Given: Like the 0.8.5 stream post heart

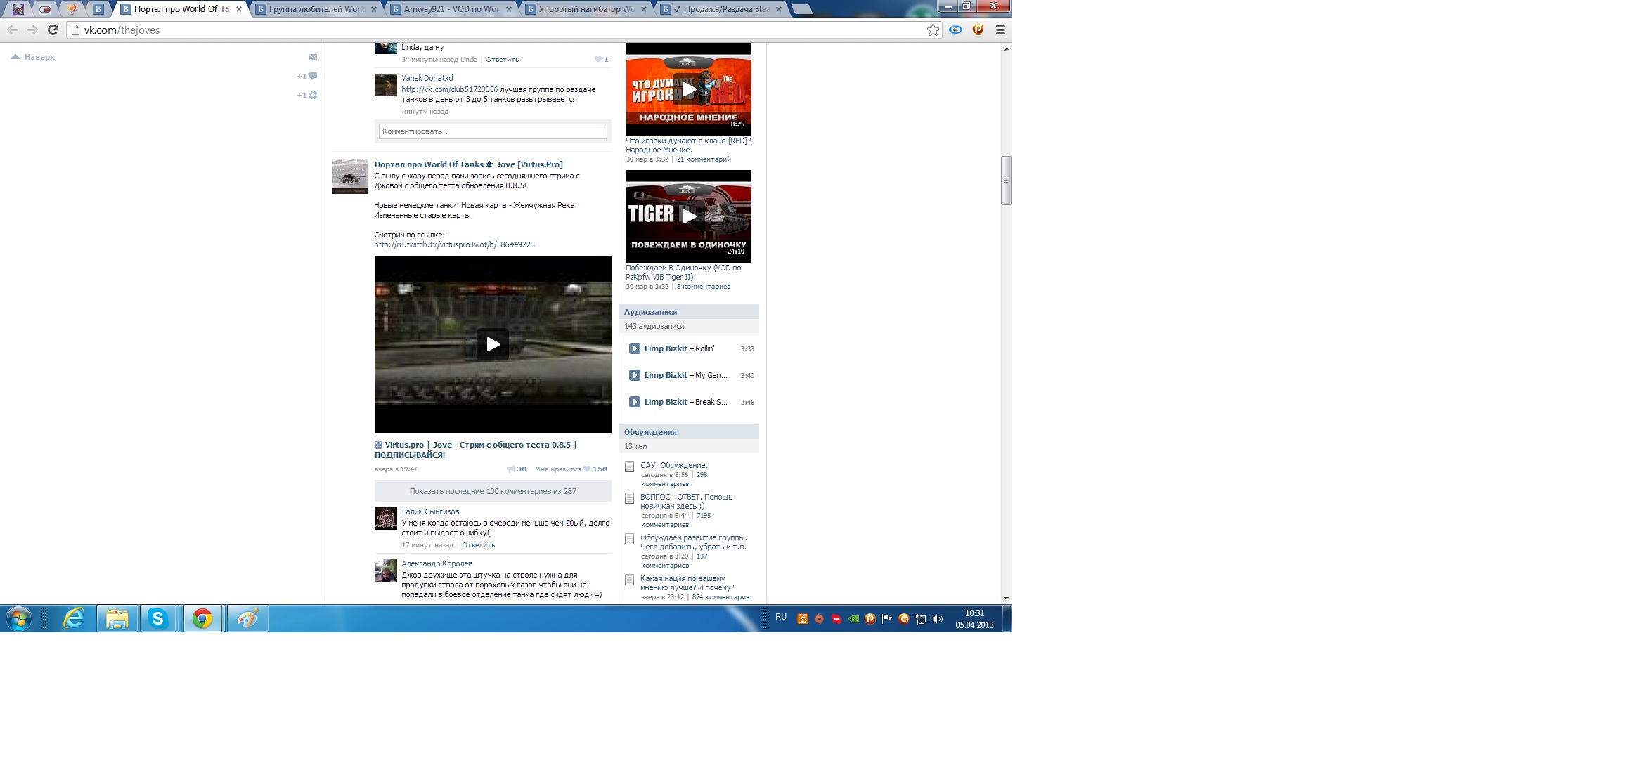Looking at the screenshot, I should coord(587,469).
